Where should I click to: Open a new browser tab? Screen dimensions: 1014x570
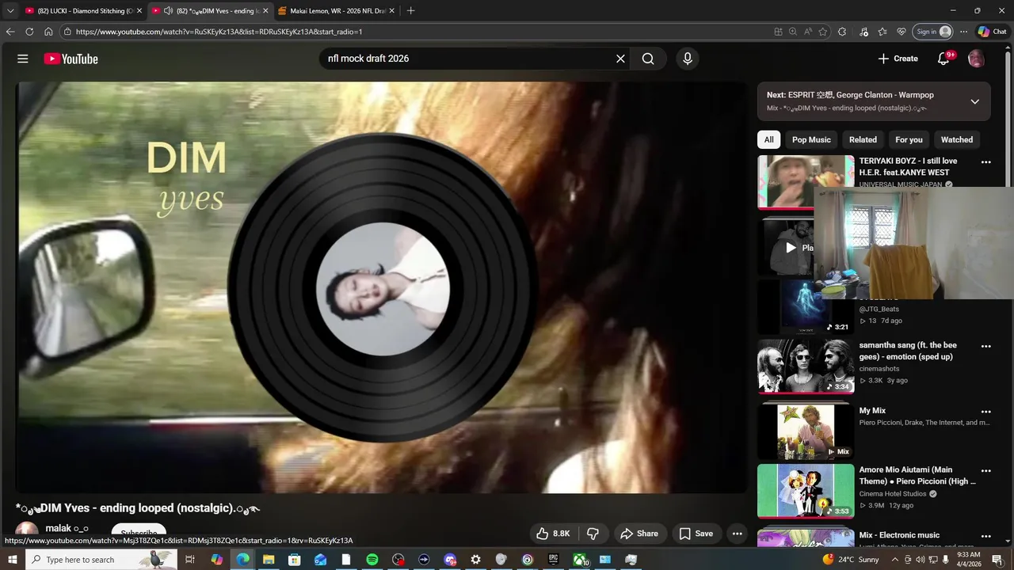tap(410, 11)
